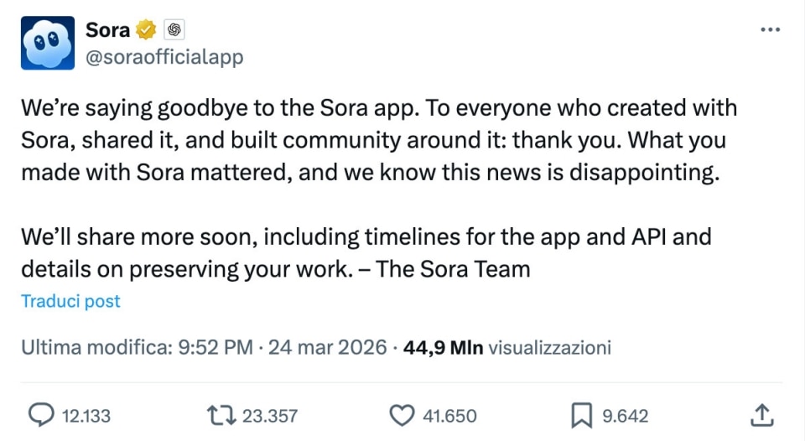Click the gold verified badge
Viewport: 805px width, 441px height.
point(146,30)
